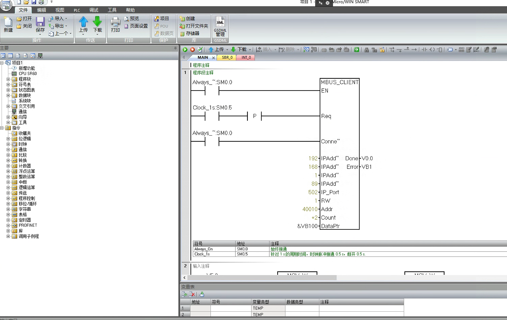Viewport: 507px width, 320px height.
Task: Click the green Run PLC icon
Action: coord(185,49)
